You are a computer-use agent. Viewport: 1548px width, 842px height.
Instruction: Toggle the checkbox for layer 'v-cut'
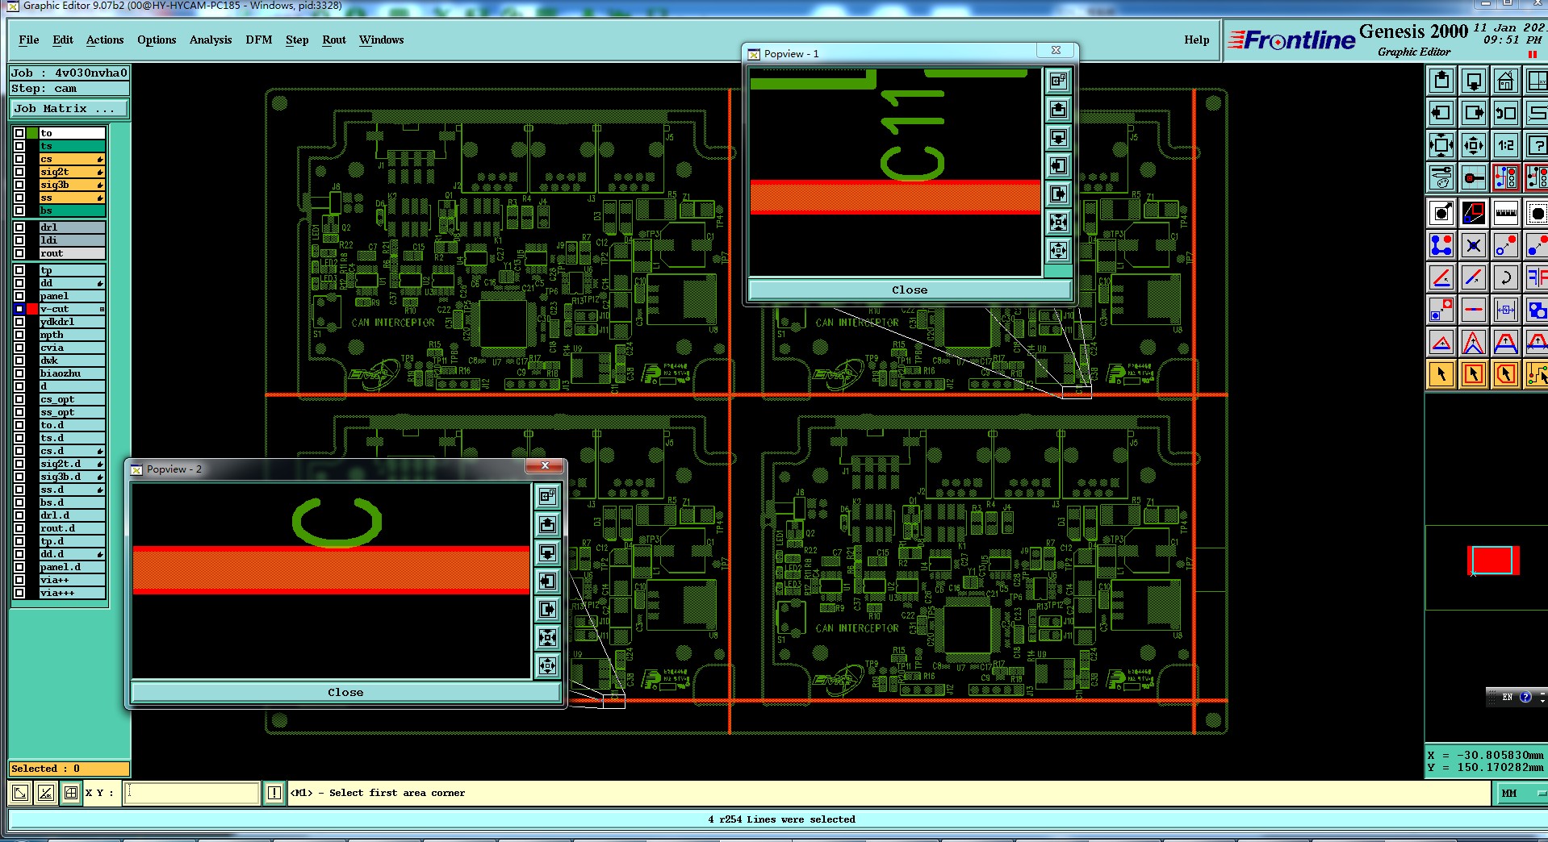point(19,309)
